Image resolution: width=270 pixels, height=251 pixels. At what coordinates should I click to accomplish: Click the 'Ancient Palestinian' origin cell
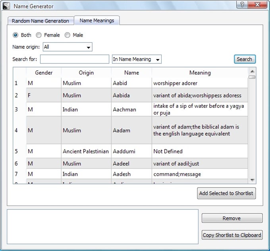pyautogui.click(x=86, y=151)
